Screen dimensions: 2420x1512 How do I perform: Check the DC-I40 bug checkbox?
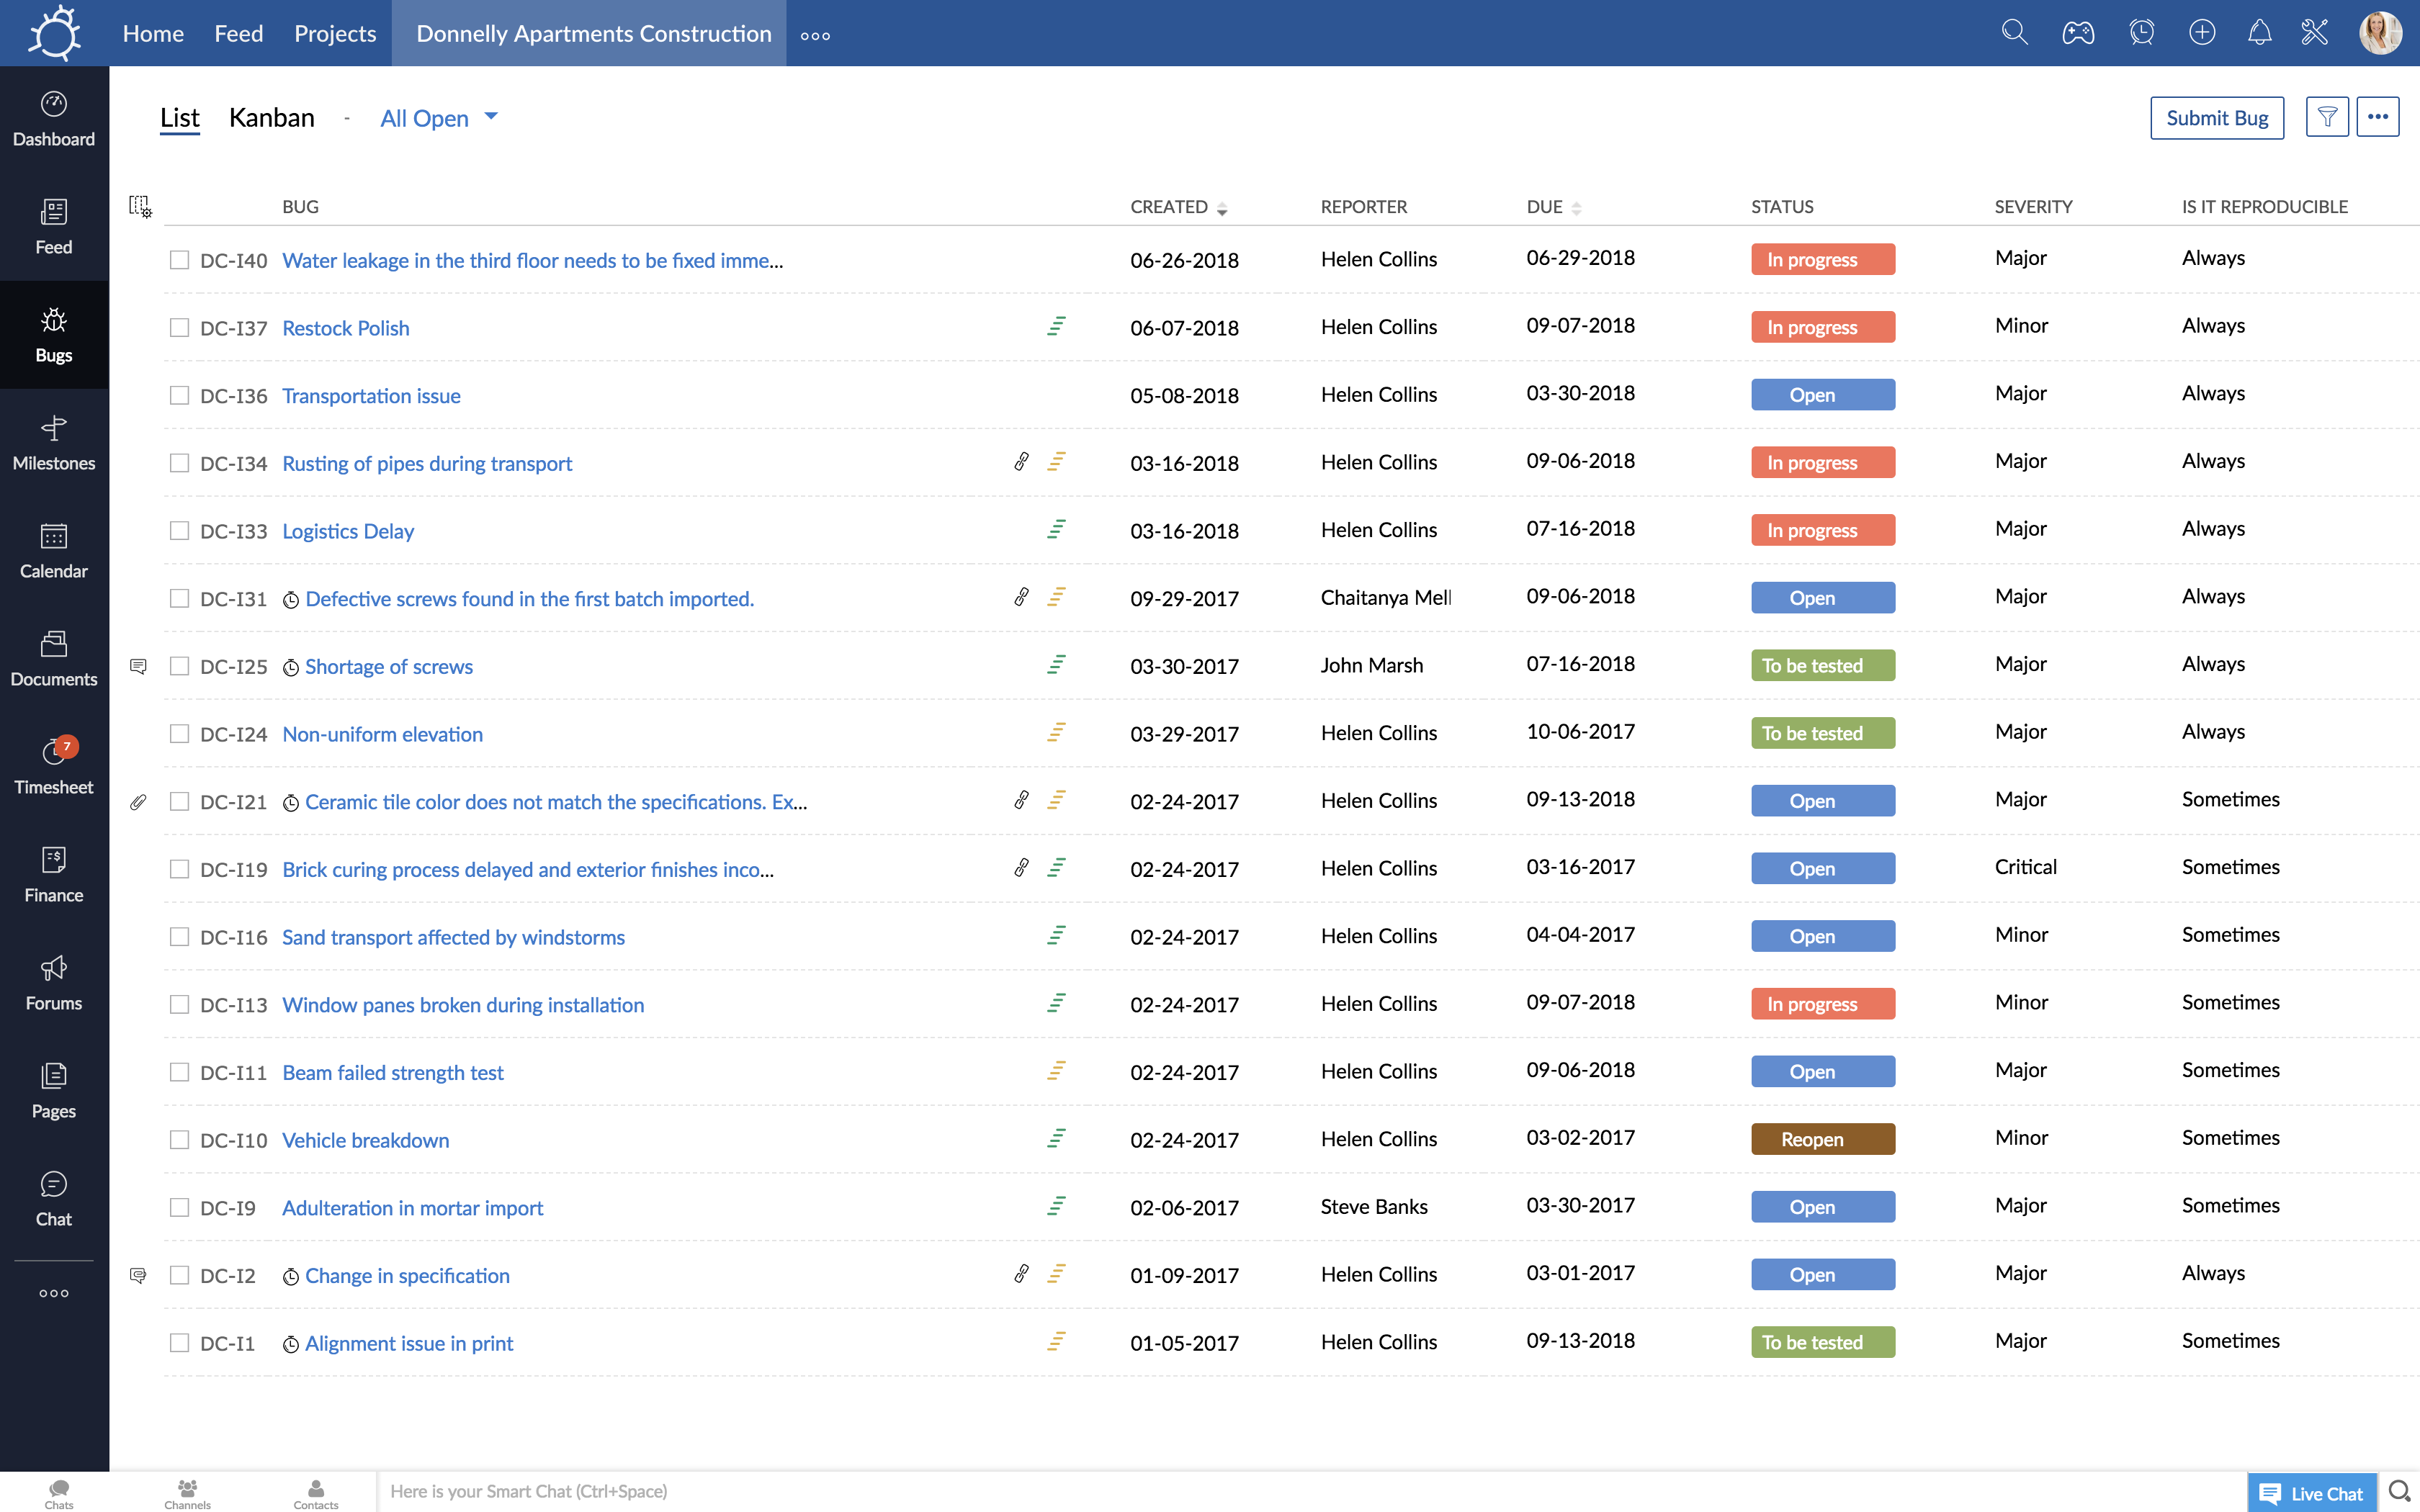tap(179, 260)
